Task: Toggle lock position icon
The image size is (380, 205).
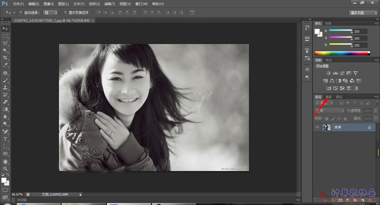Action: click(339, 119)
